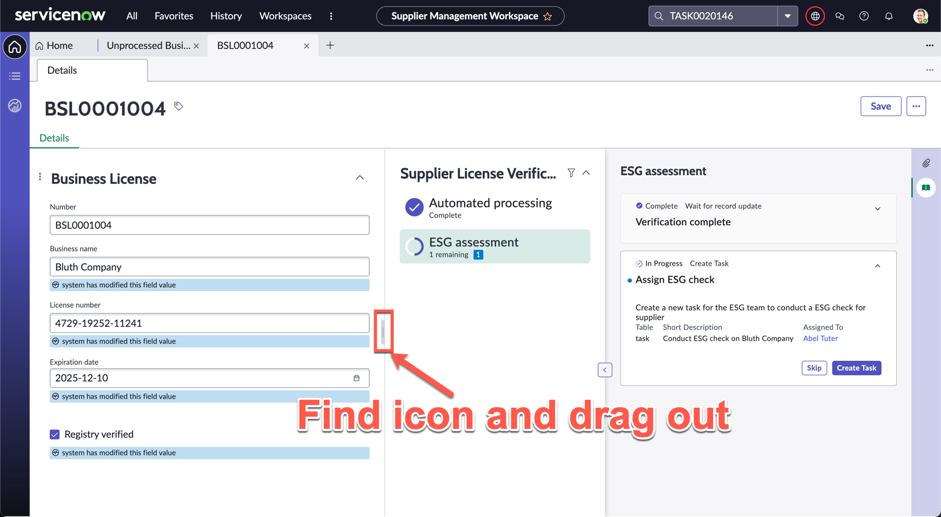
Task: Open the filter icon in Supplier License panel
Action: coord(571,173)
